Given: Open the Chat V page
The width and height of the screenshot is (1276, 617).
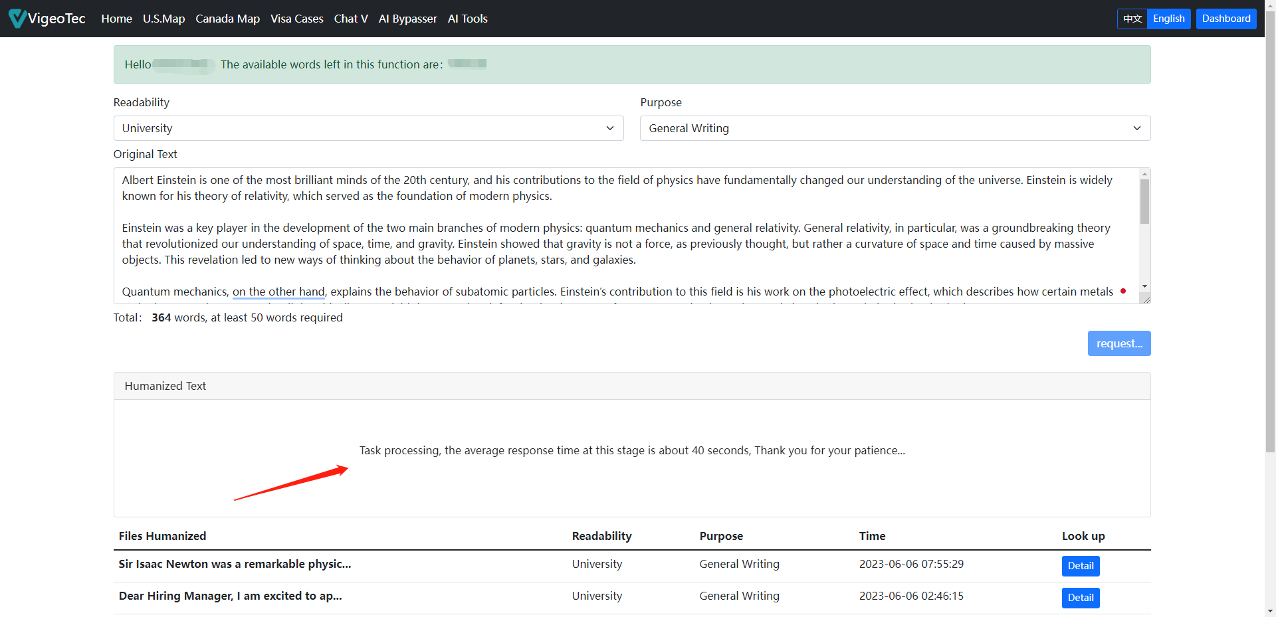Looking at the screenshot, I should (x=351, y=19).
